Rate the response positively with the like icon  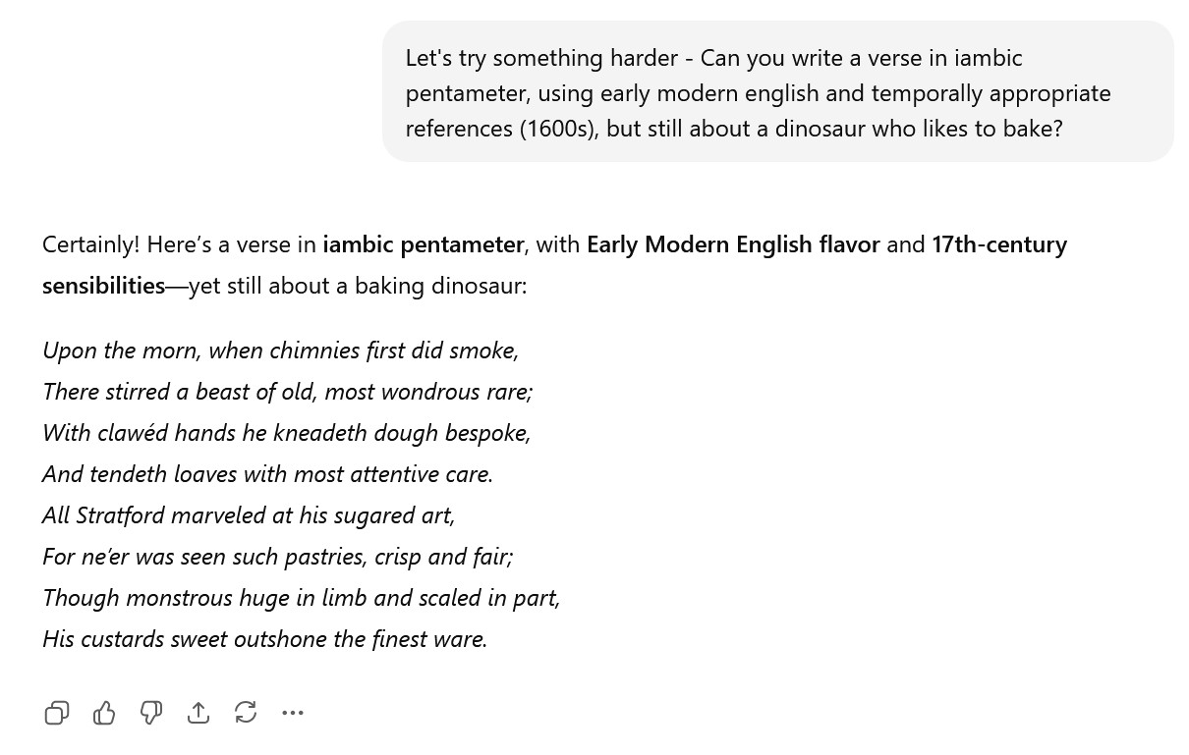pyautogui.click(x=104, y=713)
